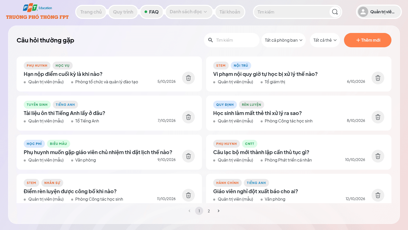Open question "Học sinh làm mất thẻ thì xử lý ra sao?"
Image resolution: width=408 pixels, height=230 pixels.
pos(257,113)
